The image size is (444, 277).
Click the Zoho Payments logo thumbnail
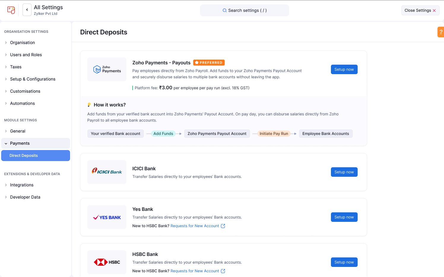(x=107, y=69)
